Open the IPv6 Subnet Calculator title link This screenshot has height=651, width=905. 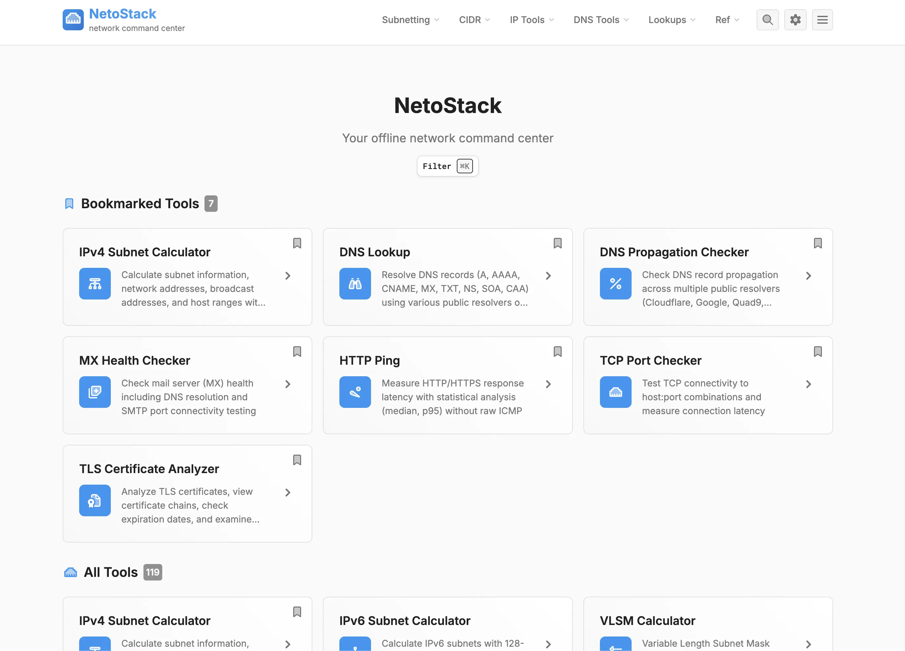point(405,620)
